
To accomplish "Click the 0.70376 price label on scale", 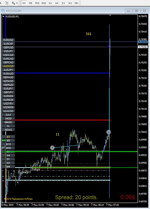I will click(143, 42).
